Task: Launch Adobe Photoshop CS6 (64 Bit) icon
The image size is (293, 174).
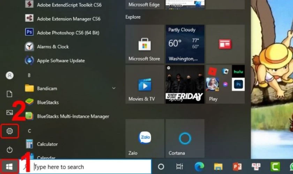Action: [x=29, y=32]
